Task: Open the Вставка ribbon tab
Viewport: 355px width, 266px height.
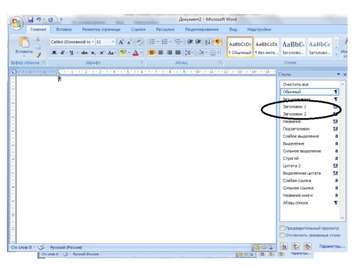Action: coord(64,30)
